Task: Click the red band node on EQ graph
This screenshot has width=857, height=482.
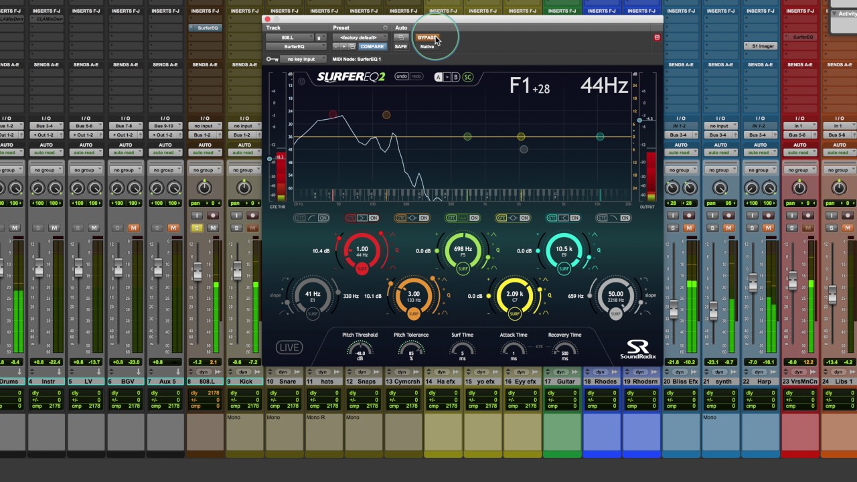Action: coord(333,115)
